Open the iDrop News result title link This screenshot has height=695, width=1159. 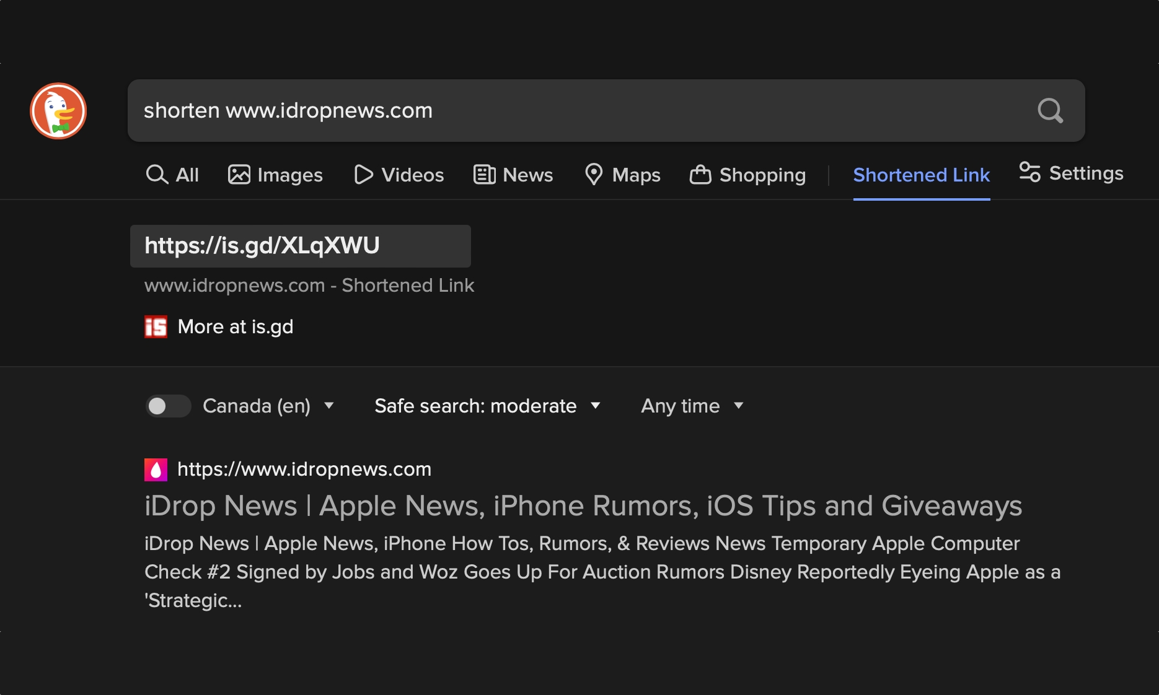(583, 505)
